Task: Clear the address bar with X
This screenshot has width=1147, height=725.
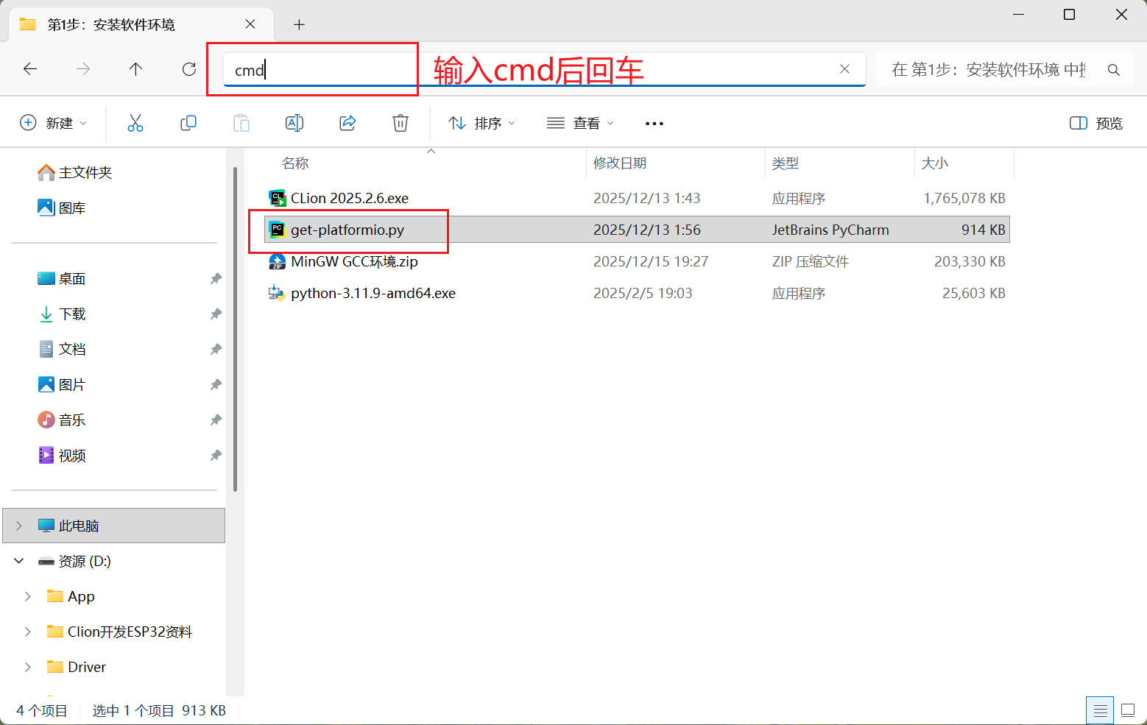Action: coord(845,68)
